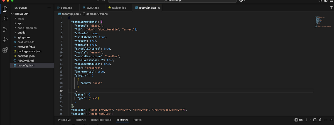Image resolution: width=334 pixels, height=125 pixels.
Task: Place cursor on "target": "ES2017" line
Action: tap(89, 25)
